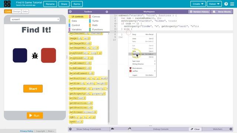Click the Show Debug Commands arrow icon
The image size is (237, 133).
(70, 129)
